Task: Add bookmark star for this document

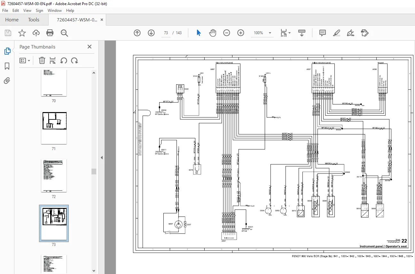Action: point(22,33)
